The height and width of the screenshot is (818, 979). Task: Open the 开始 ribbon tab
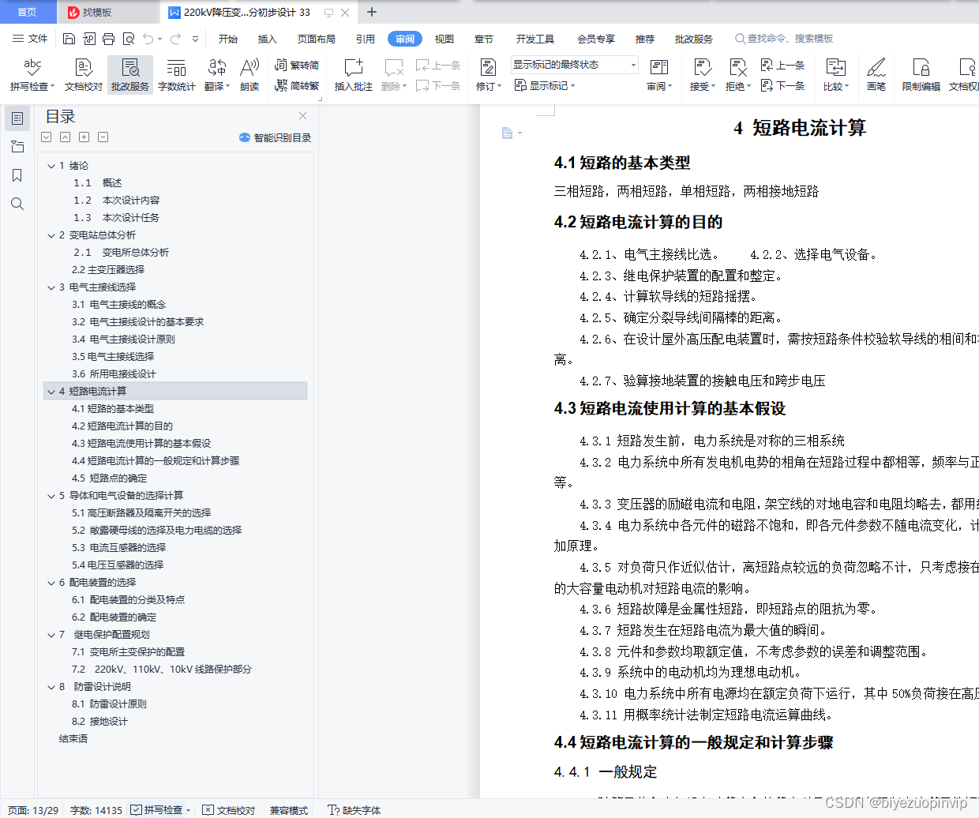tap(228, 39)
